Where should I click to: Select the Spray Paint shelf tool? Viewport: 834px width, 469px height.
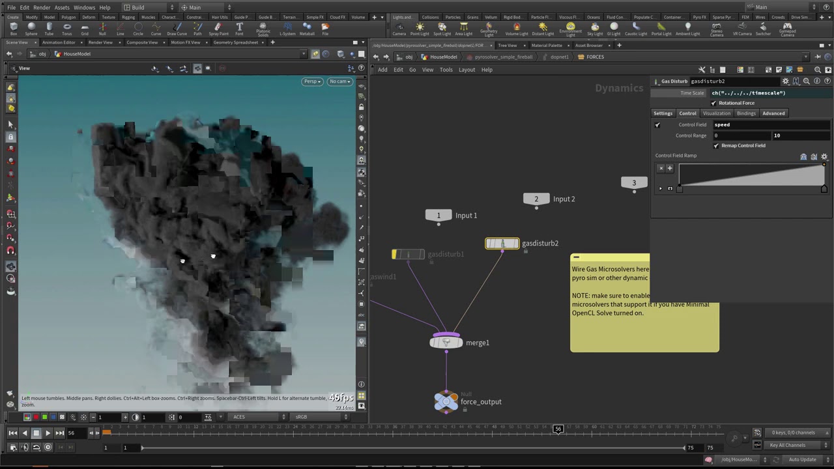click(x=219, y=29)
